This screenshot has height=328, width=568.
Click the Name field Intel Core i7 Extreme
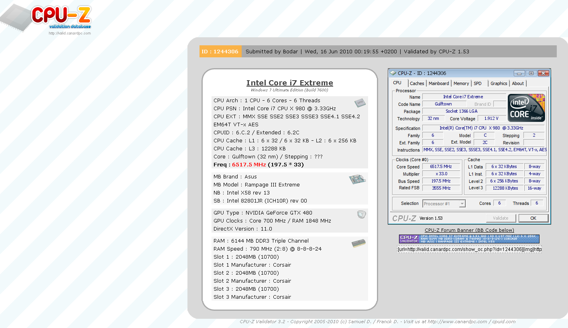click(464, 97)
